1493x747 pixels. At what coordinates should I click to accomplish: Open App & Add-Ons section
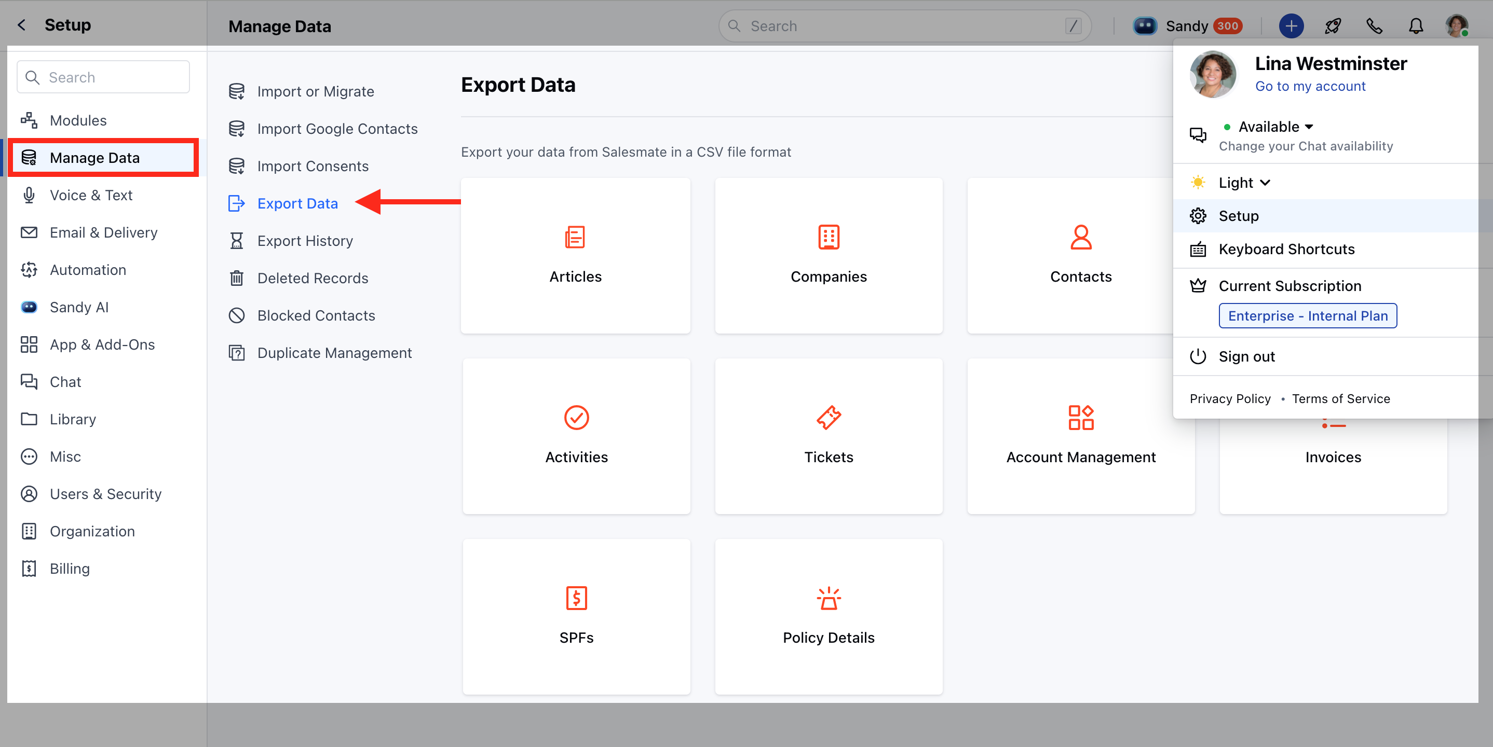(x=103, y=344)
